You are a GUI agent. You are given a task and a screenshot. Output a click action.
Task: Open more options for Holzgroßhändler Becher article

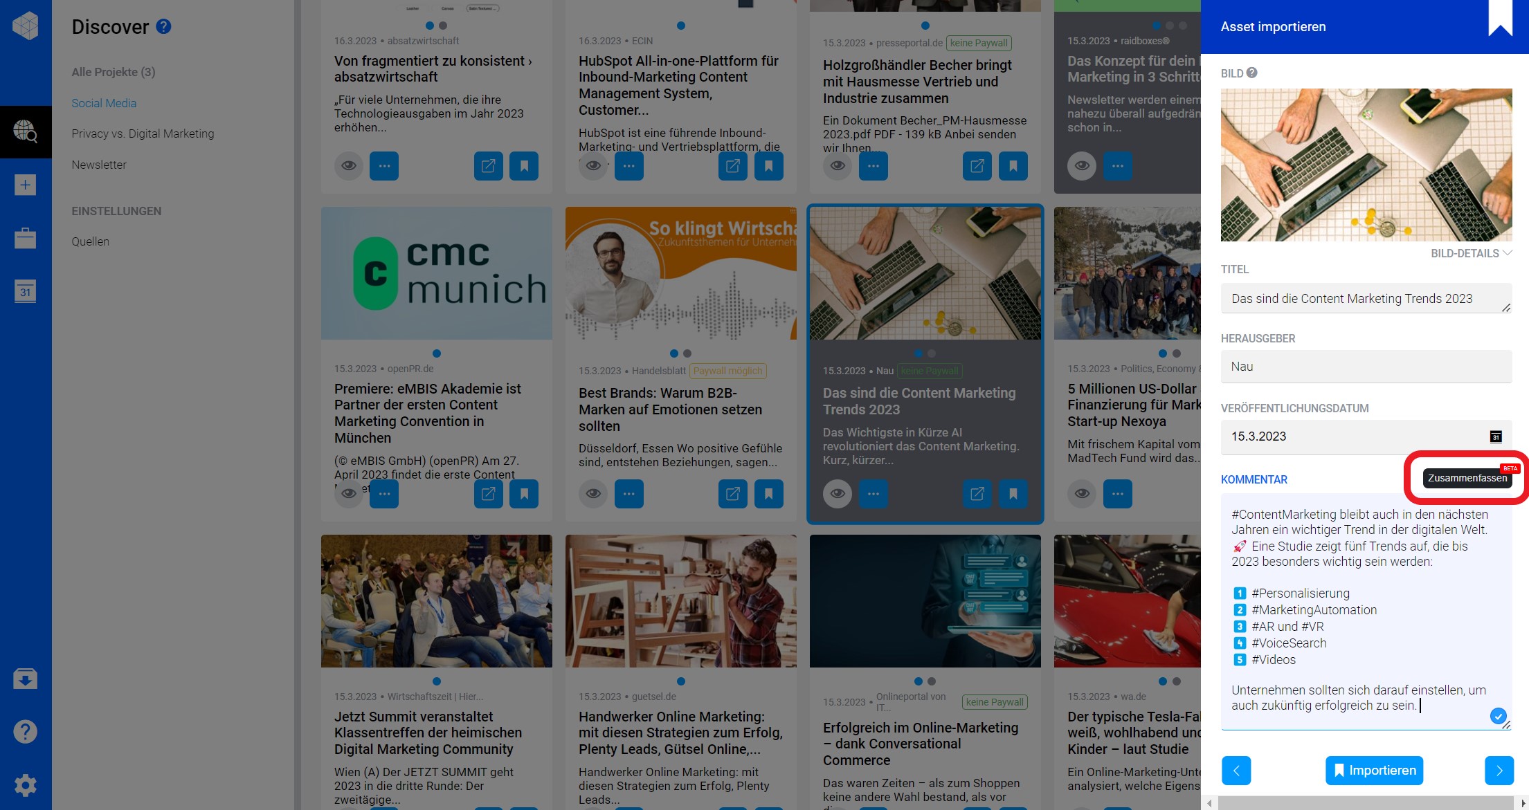(x=874, y=166)
